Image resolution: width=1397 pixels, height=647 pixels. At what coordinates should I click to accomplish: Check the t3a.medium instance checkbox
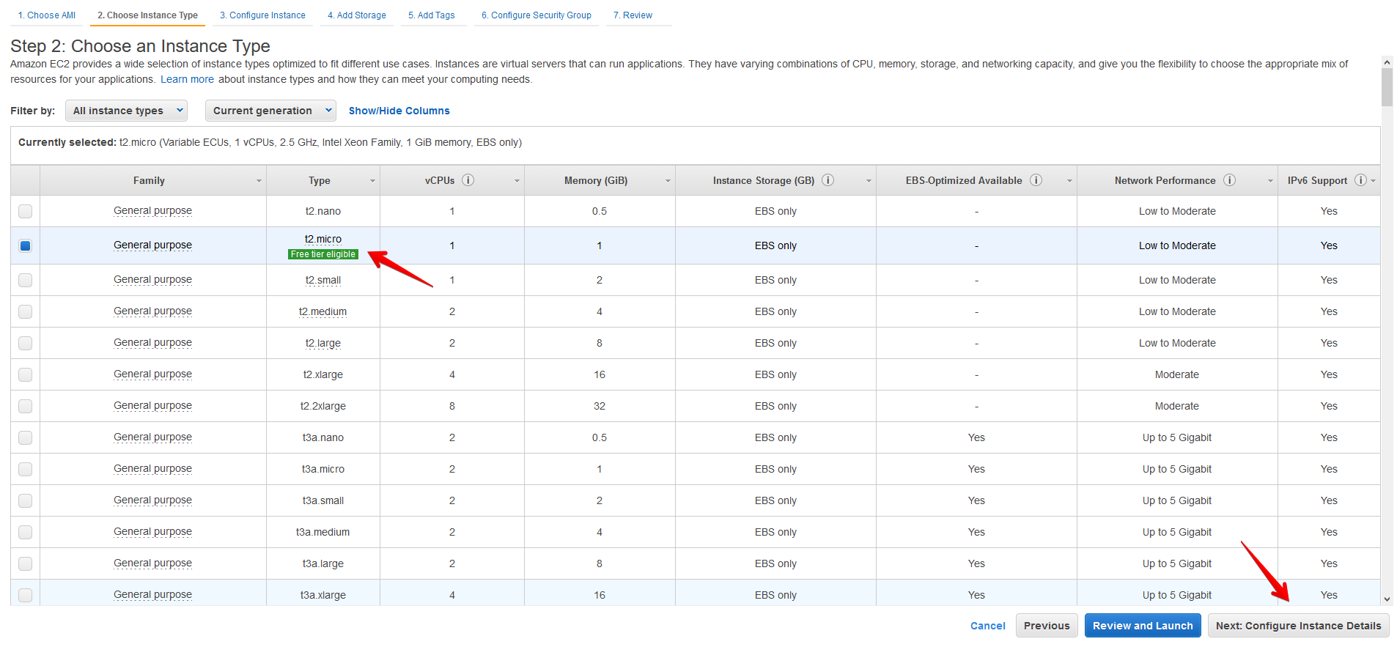[x=26, y=532]
